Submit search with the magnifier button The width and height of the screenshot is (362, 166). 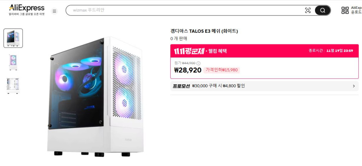pos(322,10)
